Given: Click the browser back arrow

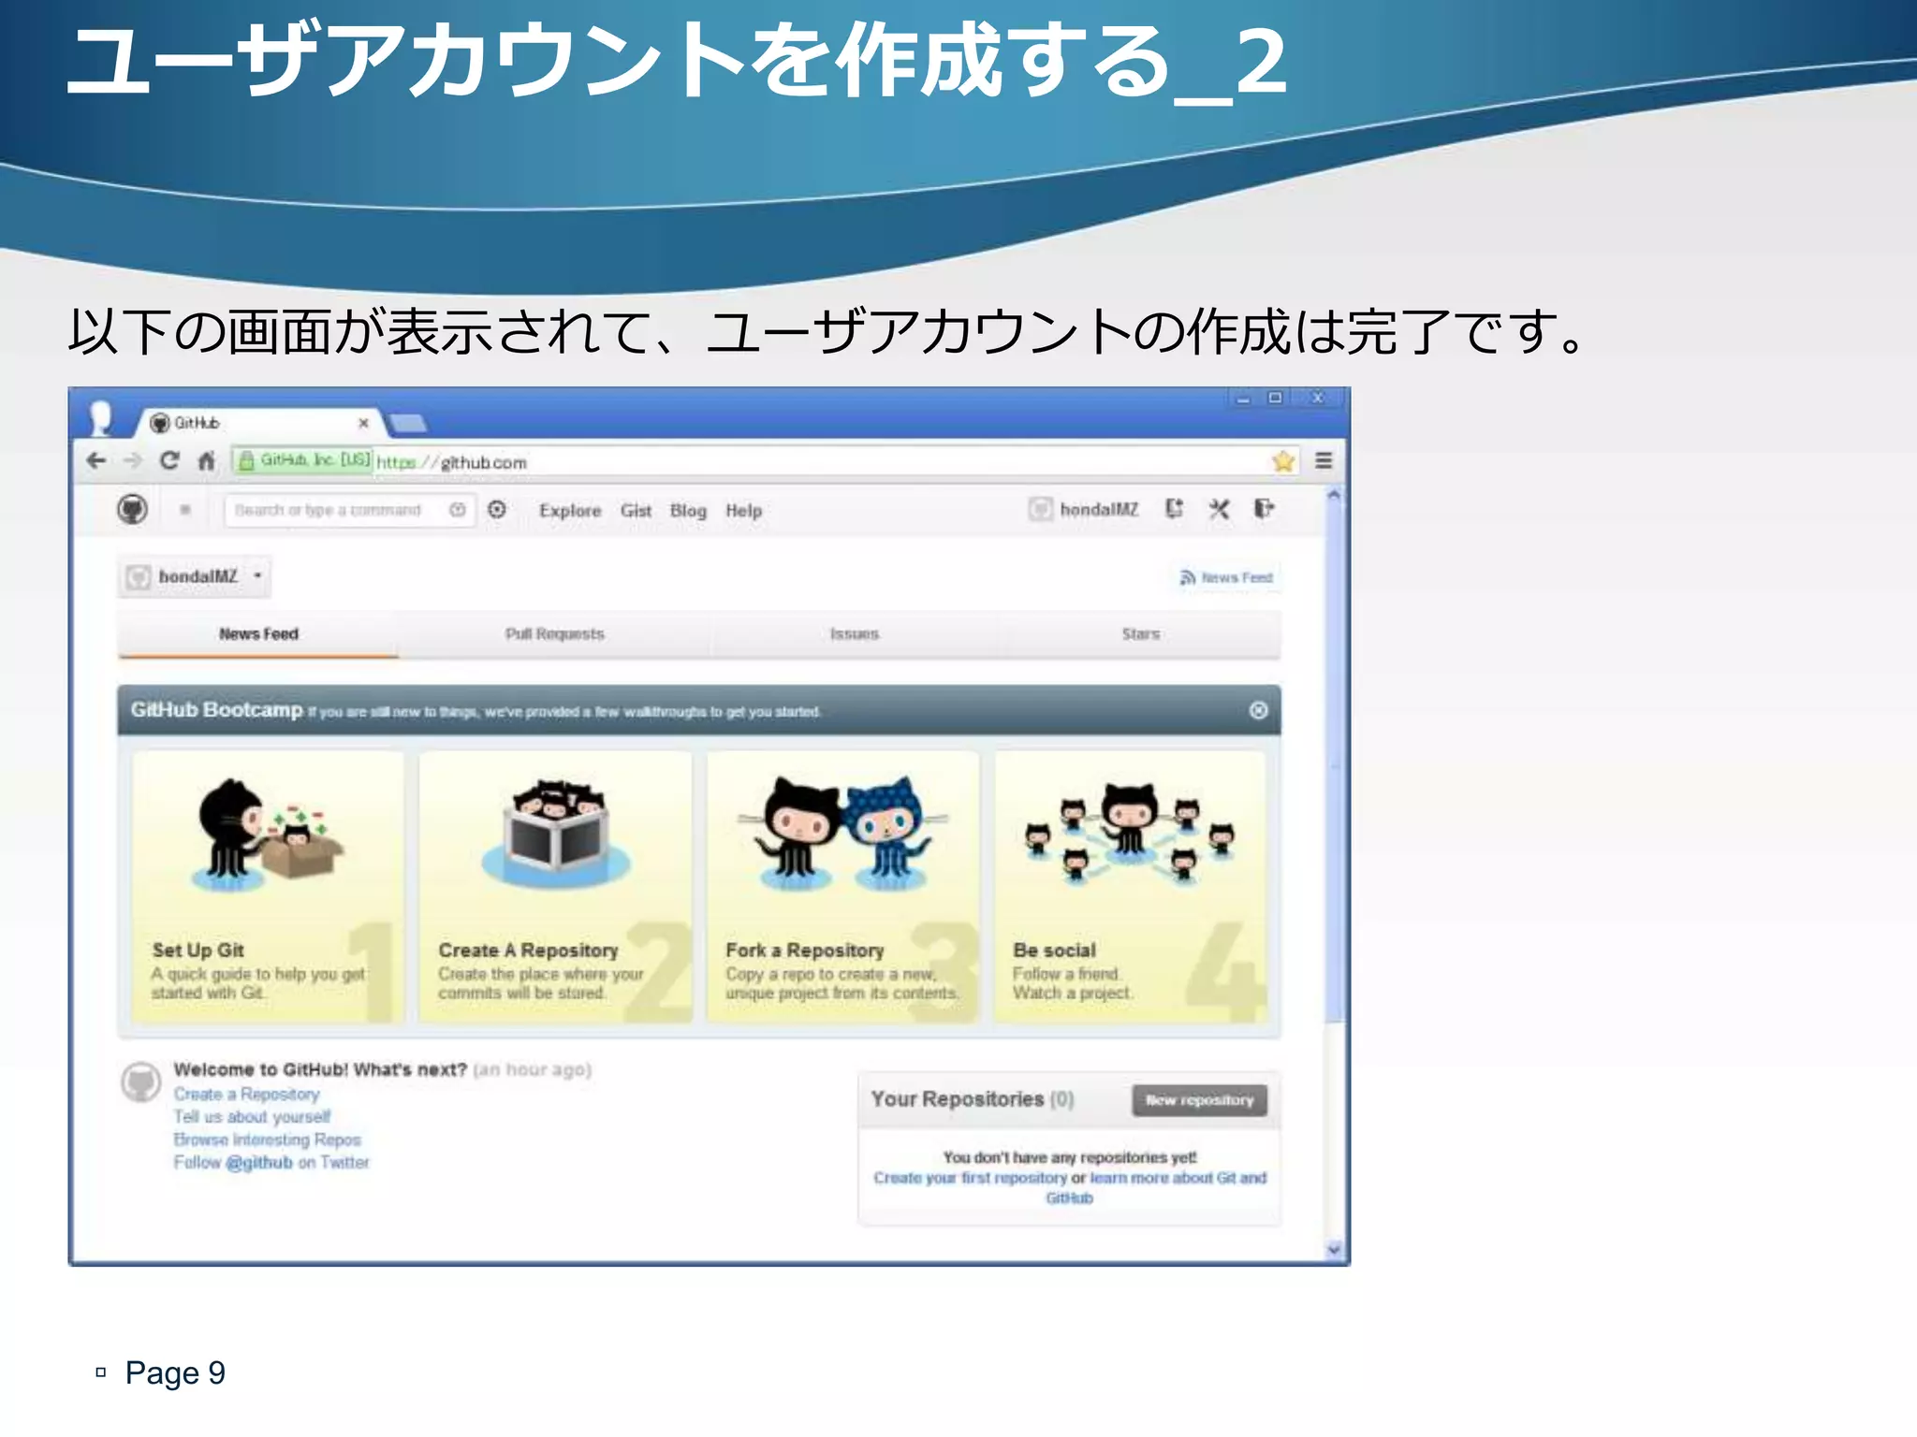Looking at the screenshot, I should pyautogui.click(x=95, y=460).
